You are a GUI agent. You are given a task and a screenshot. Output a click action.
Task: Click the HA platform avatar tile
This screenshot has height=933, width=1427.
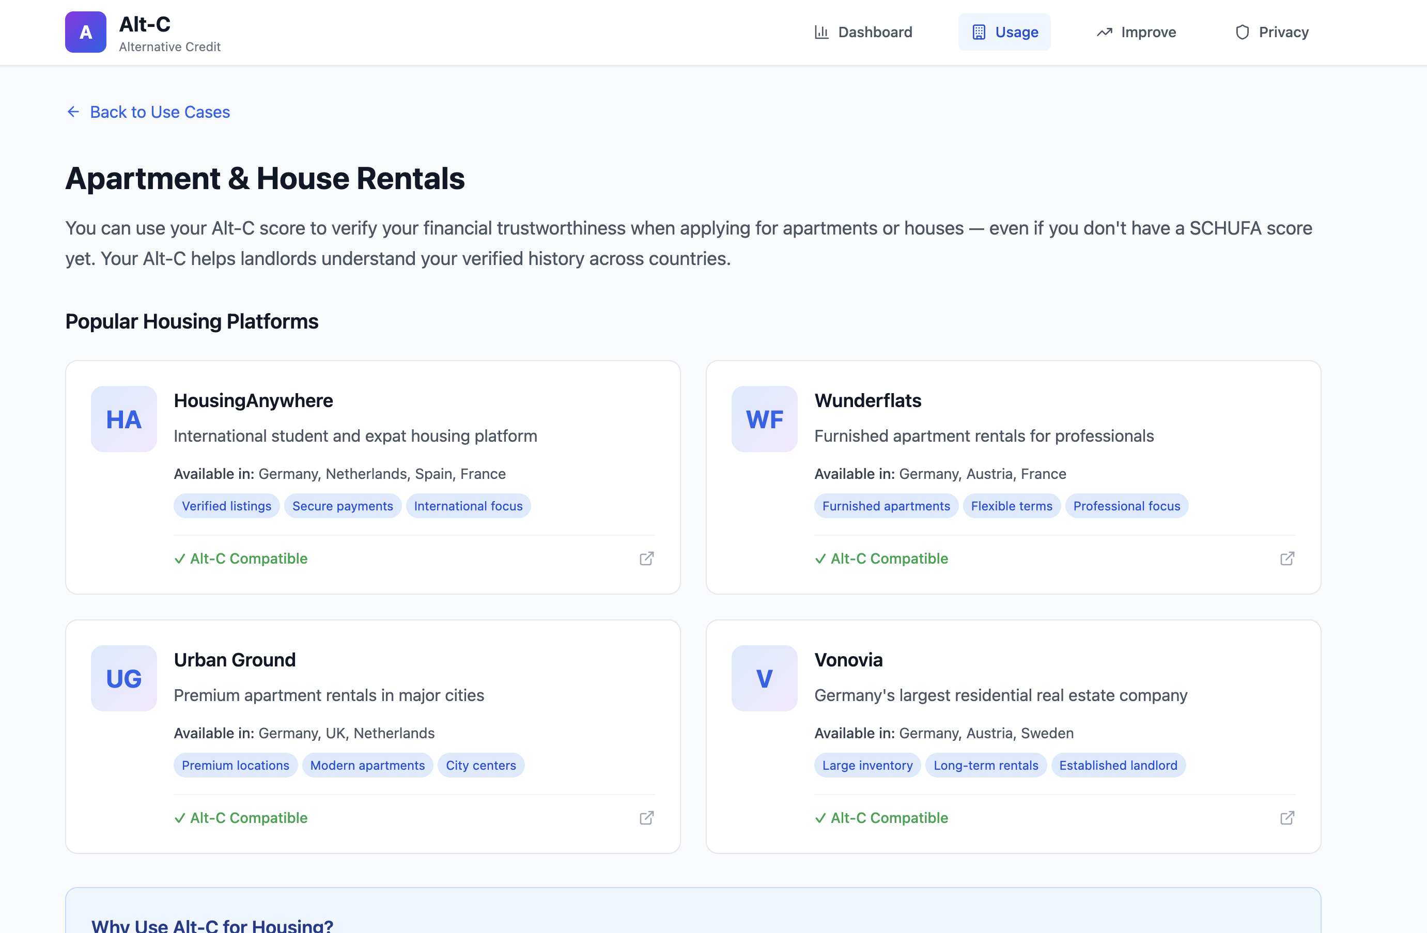[x=124, y=418]
